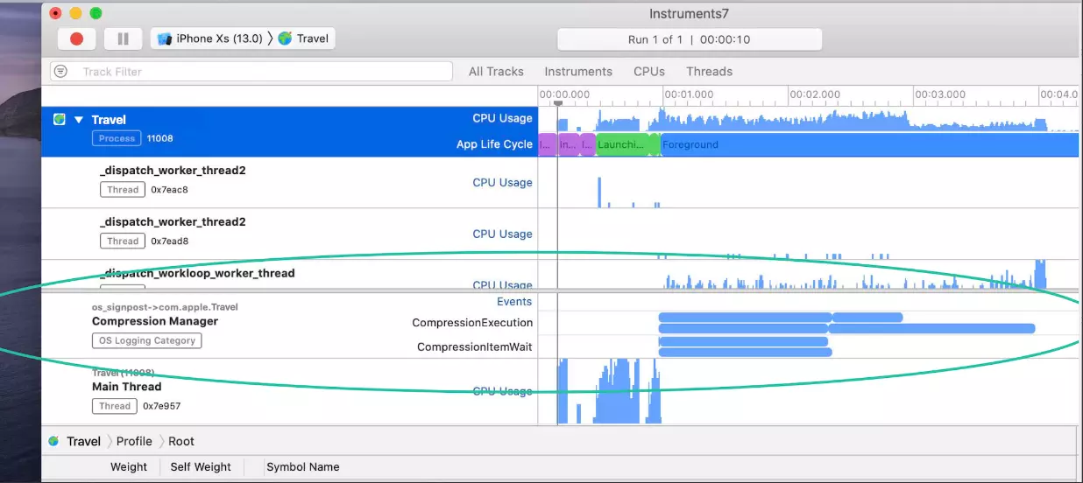Image resolution: width=1083 pixels, height=483 pixels.
Task: Click the CompressionItemWait label
Action: click(474, 347)
